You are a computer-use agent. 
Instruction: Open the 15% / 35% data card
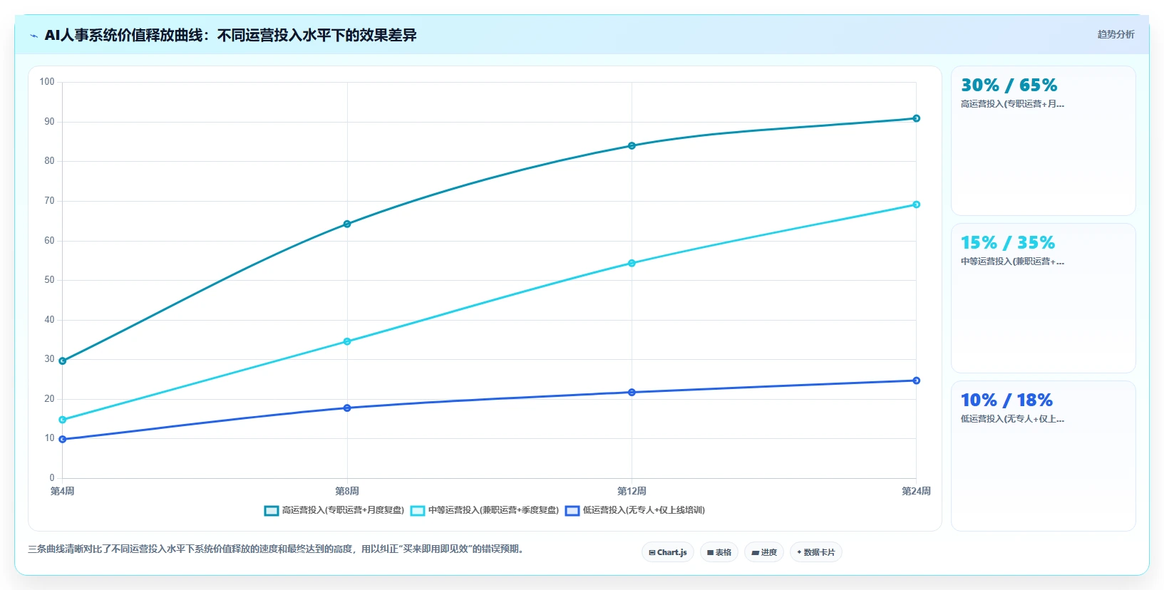(x=1043, y=299)
